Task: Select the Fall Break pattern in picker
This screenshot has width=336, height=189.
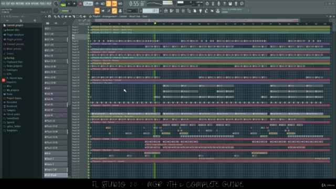Action: 56,175
